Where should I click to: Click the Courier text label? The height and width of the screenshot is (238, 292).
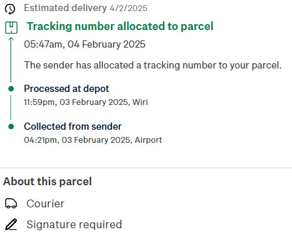click(46, 203)
